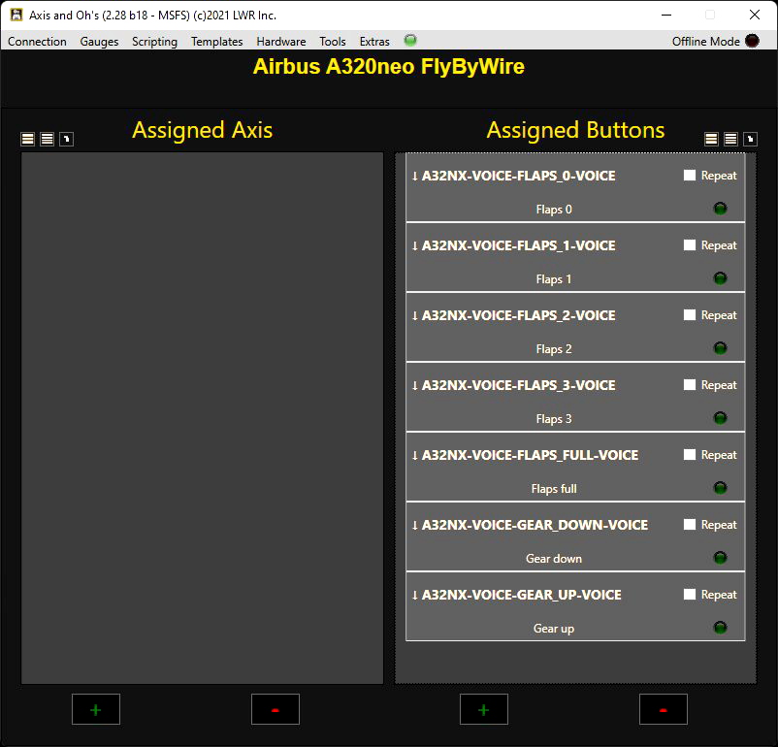Image resolution: width=778 pixels, height=747 pixels.
Task: Select the A32NX-VOICE-FLAPS_1-VOICE assignment
Action: click(575, 257)
